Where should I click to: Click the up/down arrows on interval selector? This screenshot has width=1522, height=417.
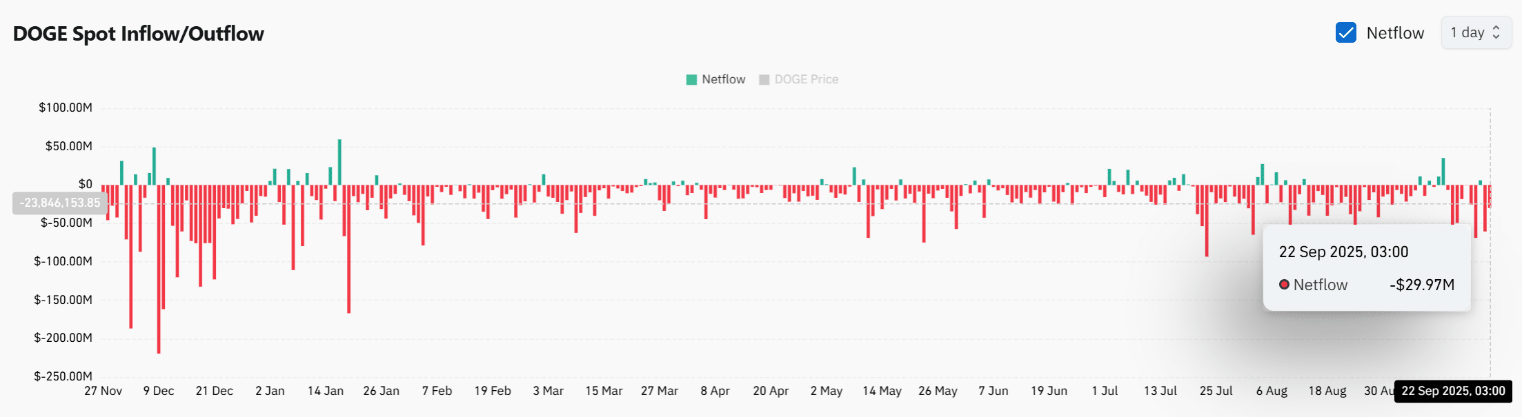pos(1496,32)
